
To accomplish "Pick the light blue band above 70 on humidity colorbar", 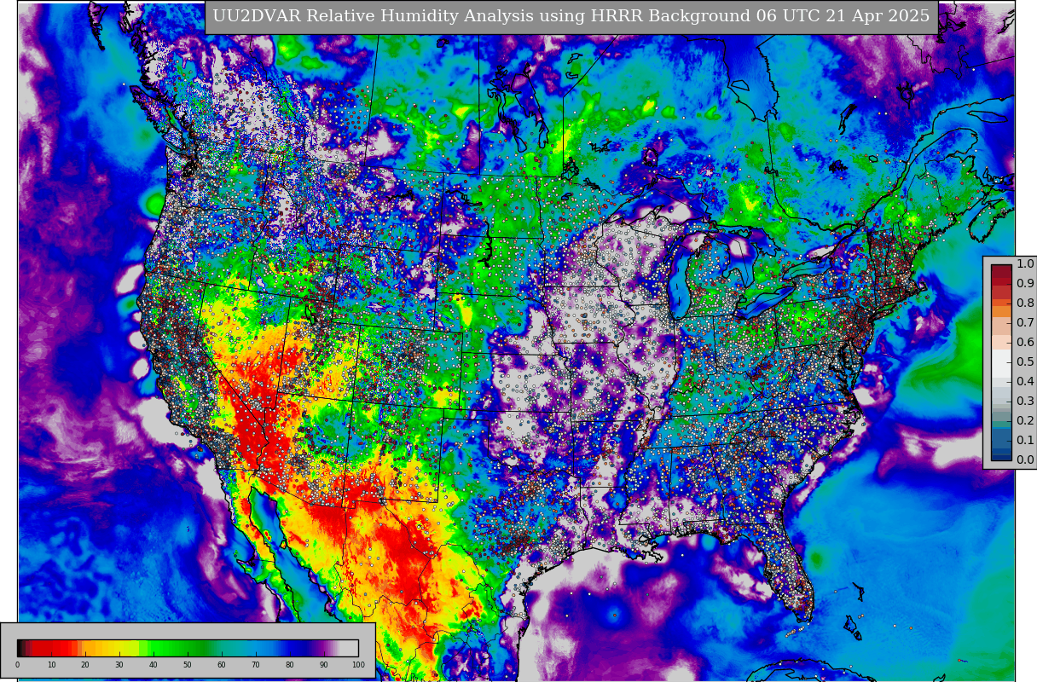I will coord(256,648).
